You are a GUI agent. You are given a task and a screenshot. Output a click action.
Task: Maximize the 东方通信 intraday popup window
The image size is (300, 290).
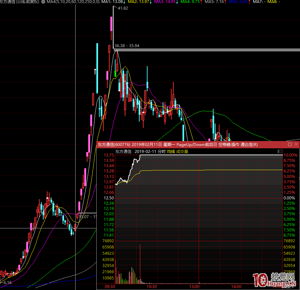coord(290,144)
